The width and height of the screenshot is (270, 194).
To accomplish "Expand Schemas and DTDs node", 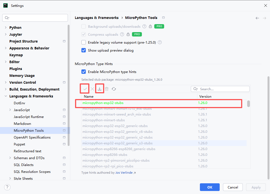I will pyautogui.click(x=10, y=158).
